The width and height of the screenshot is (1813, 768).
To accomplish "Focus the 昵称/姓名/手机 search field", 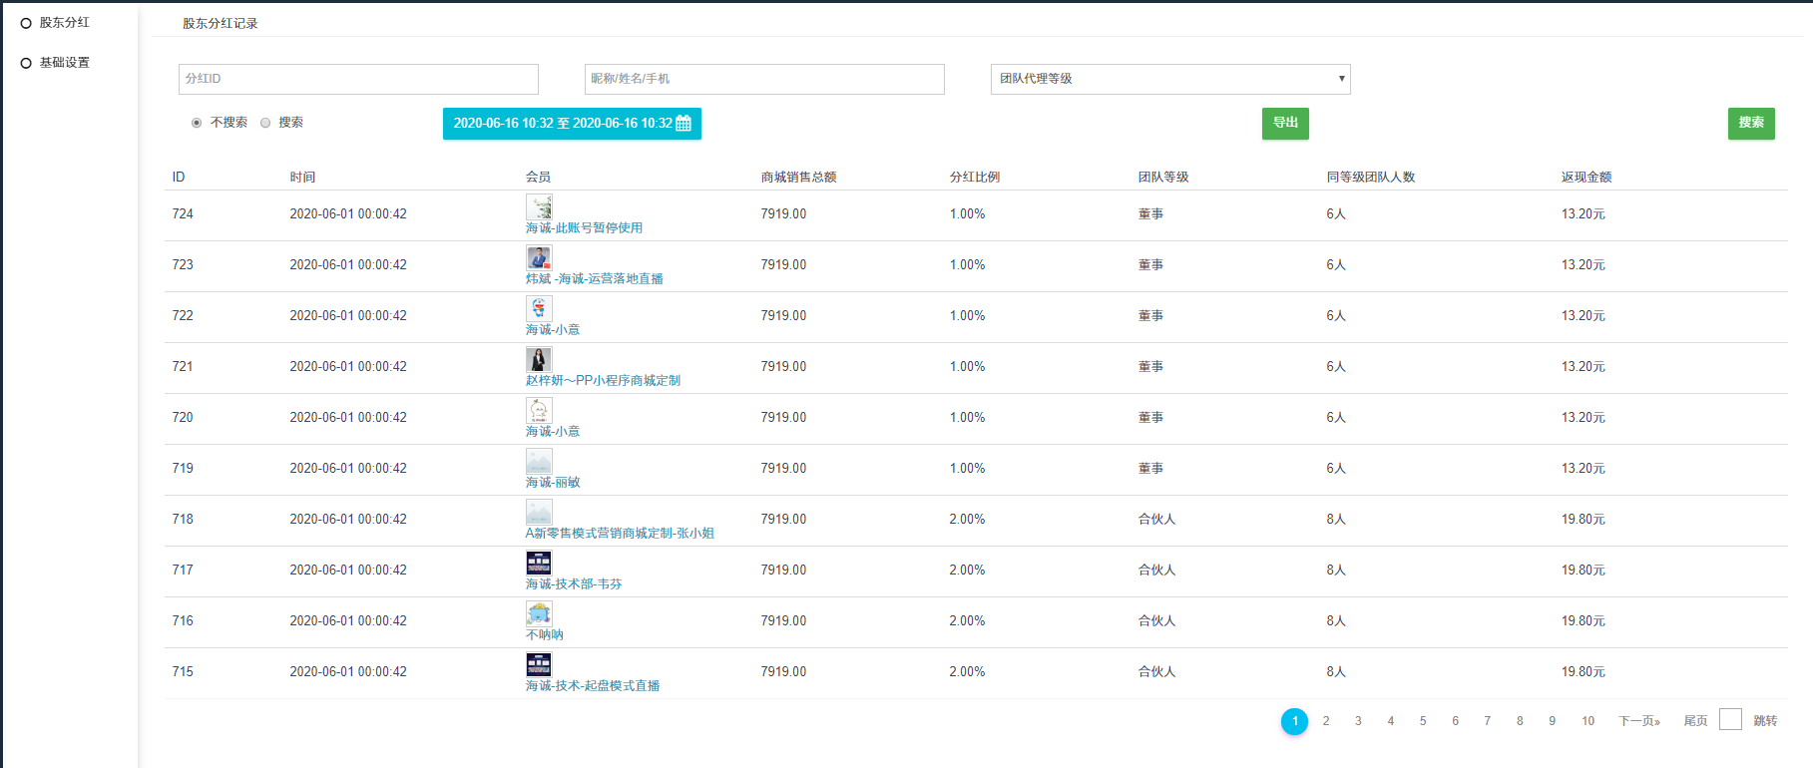I will (764, 79).
